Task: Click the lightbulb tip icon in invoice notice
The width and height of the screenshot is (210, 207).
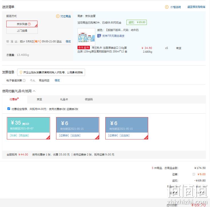Action: coord(21,72)
